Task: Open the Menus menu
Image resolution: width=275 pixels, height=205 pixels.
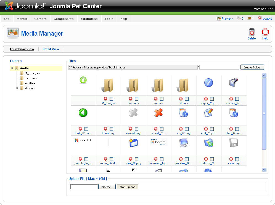Action: [22, 19]
